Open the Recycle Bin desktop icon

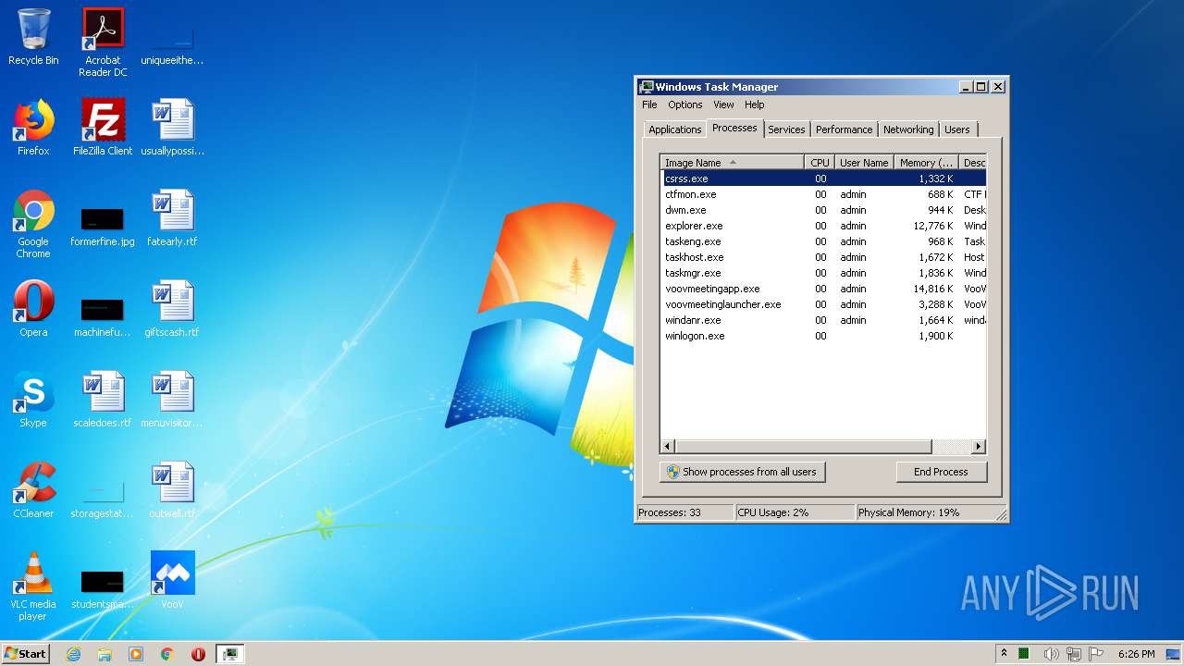(33, 37)
